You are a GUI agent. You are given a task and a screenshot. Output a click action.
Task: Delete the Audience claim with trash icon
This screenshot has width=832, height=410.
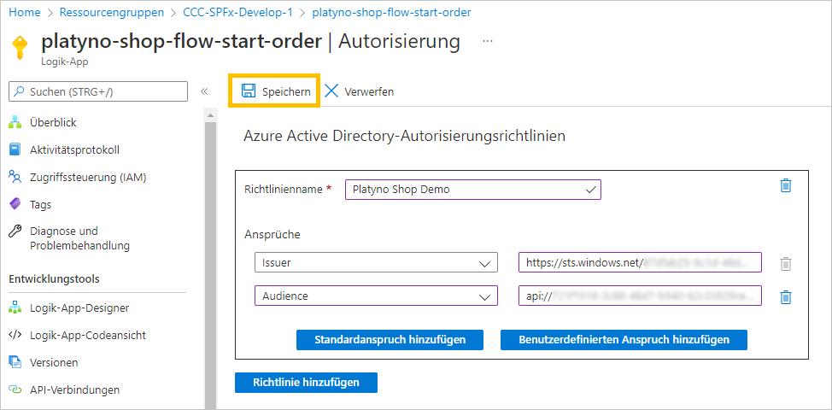click(785, 297)
